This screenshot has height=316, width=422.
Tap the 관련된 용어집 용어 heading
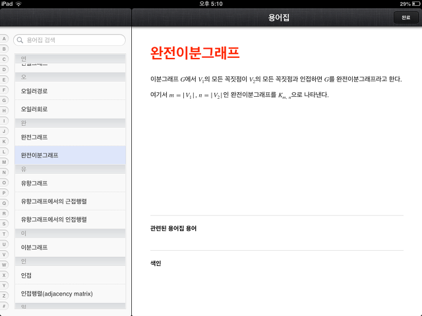click(173, 228)
